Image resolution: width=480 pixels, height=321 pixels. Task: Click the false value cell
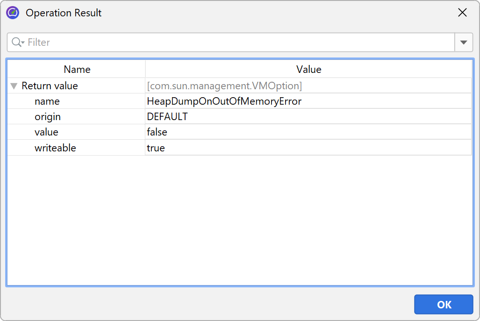157,132
